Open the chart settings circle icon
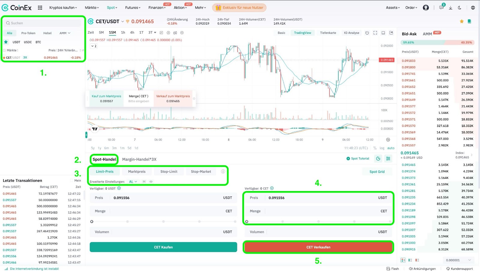This screenshot has height=271, width=480. [x=168, y=33]
